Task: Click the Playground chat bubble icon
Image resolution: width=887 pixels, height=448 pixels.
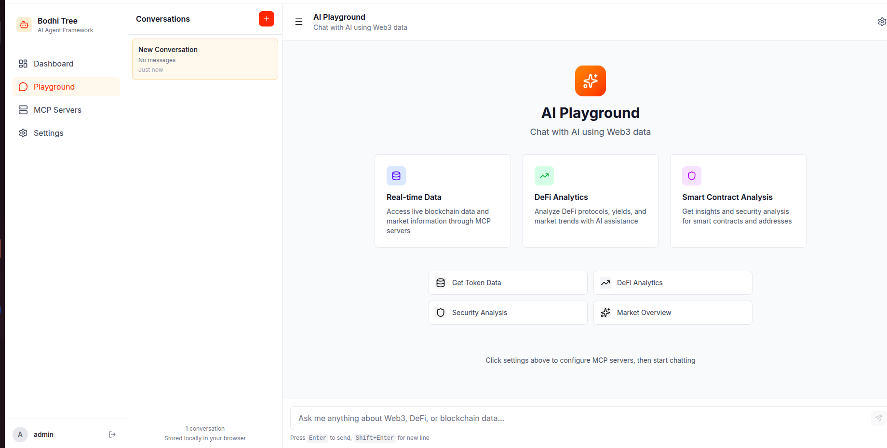Action: (23, 87)
